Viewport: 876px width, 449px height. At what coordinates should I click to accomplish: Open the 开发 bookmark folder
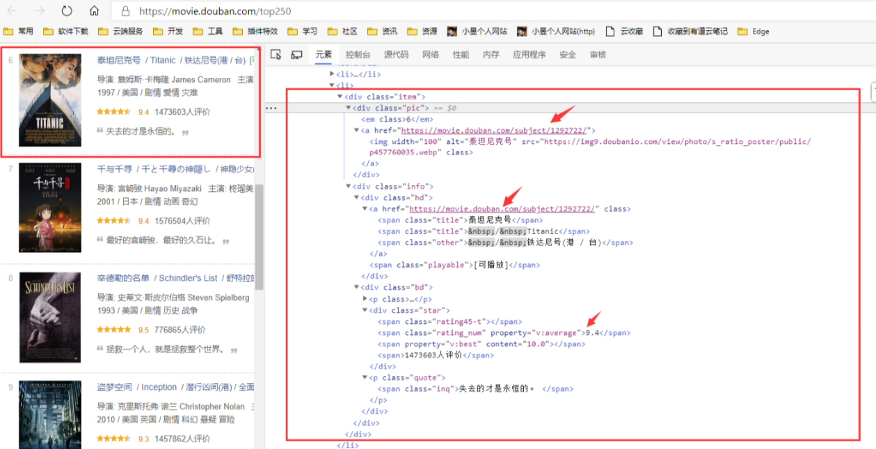[x=168, y=31]
